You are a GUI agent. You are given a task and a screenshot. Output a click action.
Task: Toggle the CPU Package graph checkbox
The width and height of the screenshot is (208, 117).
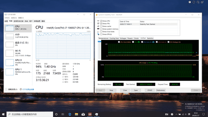coord(168,42)
